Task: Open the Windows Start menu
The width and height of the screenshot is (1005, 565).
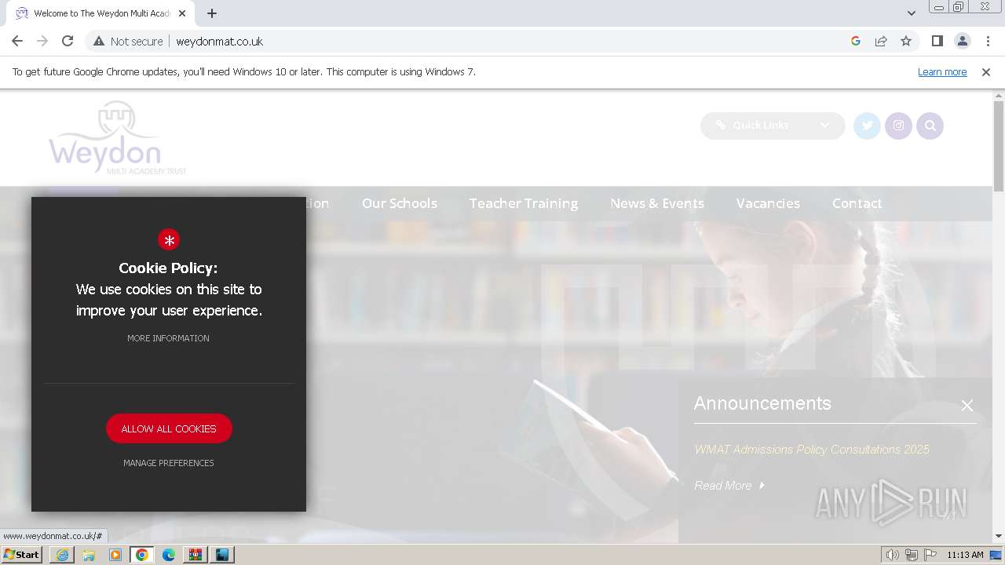Action: click(x=22, y=555)
